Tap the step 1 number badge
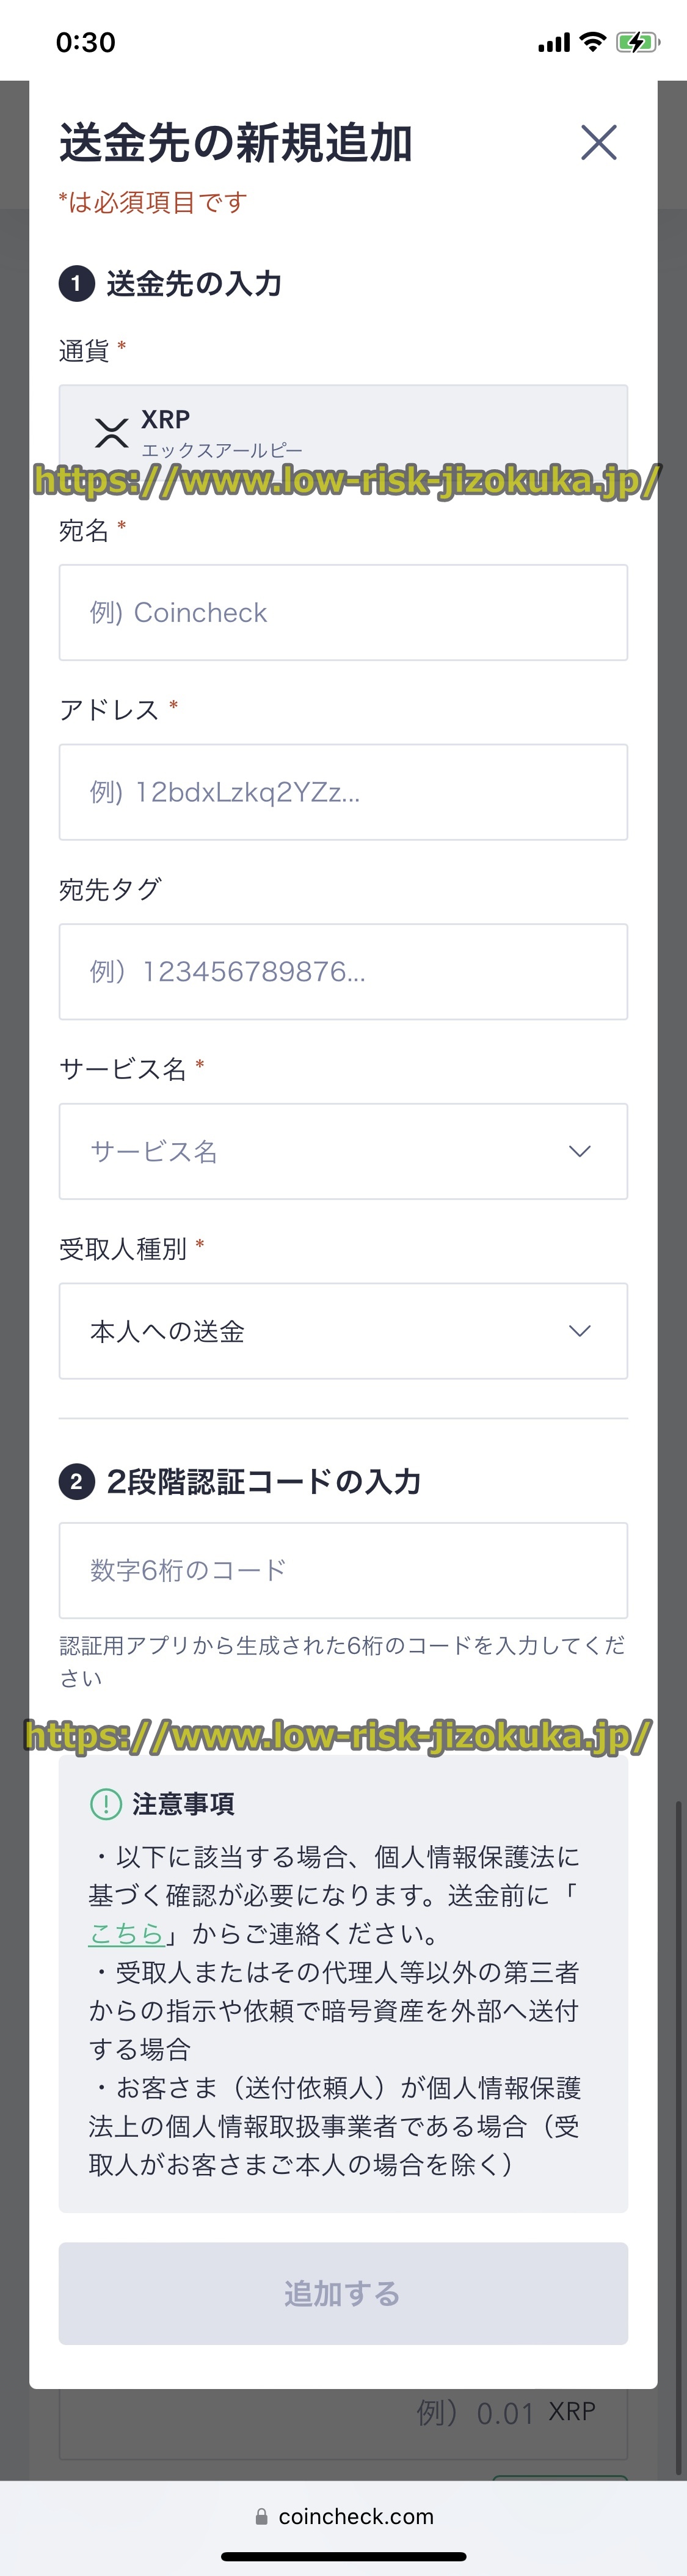Viewport: 687px width, 2576px height. (x=76, y=283)
